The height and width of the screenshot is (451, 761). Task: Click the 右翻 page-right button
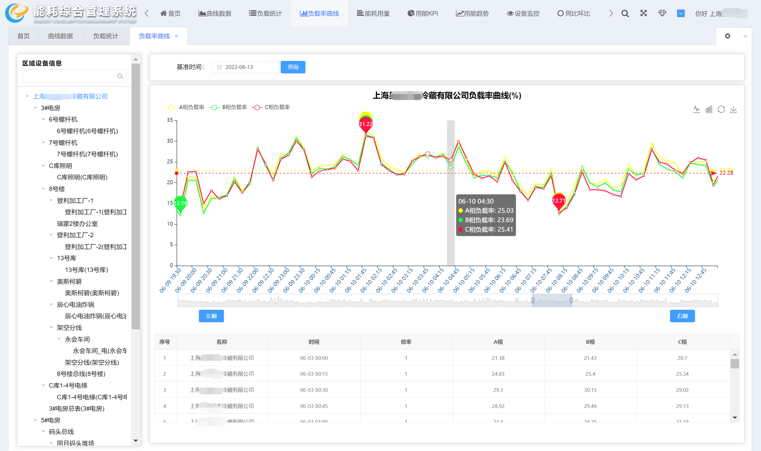[x=682, y=316]
